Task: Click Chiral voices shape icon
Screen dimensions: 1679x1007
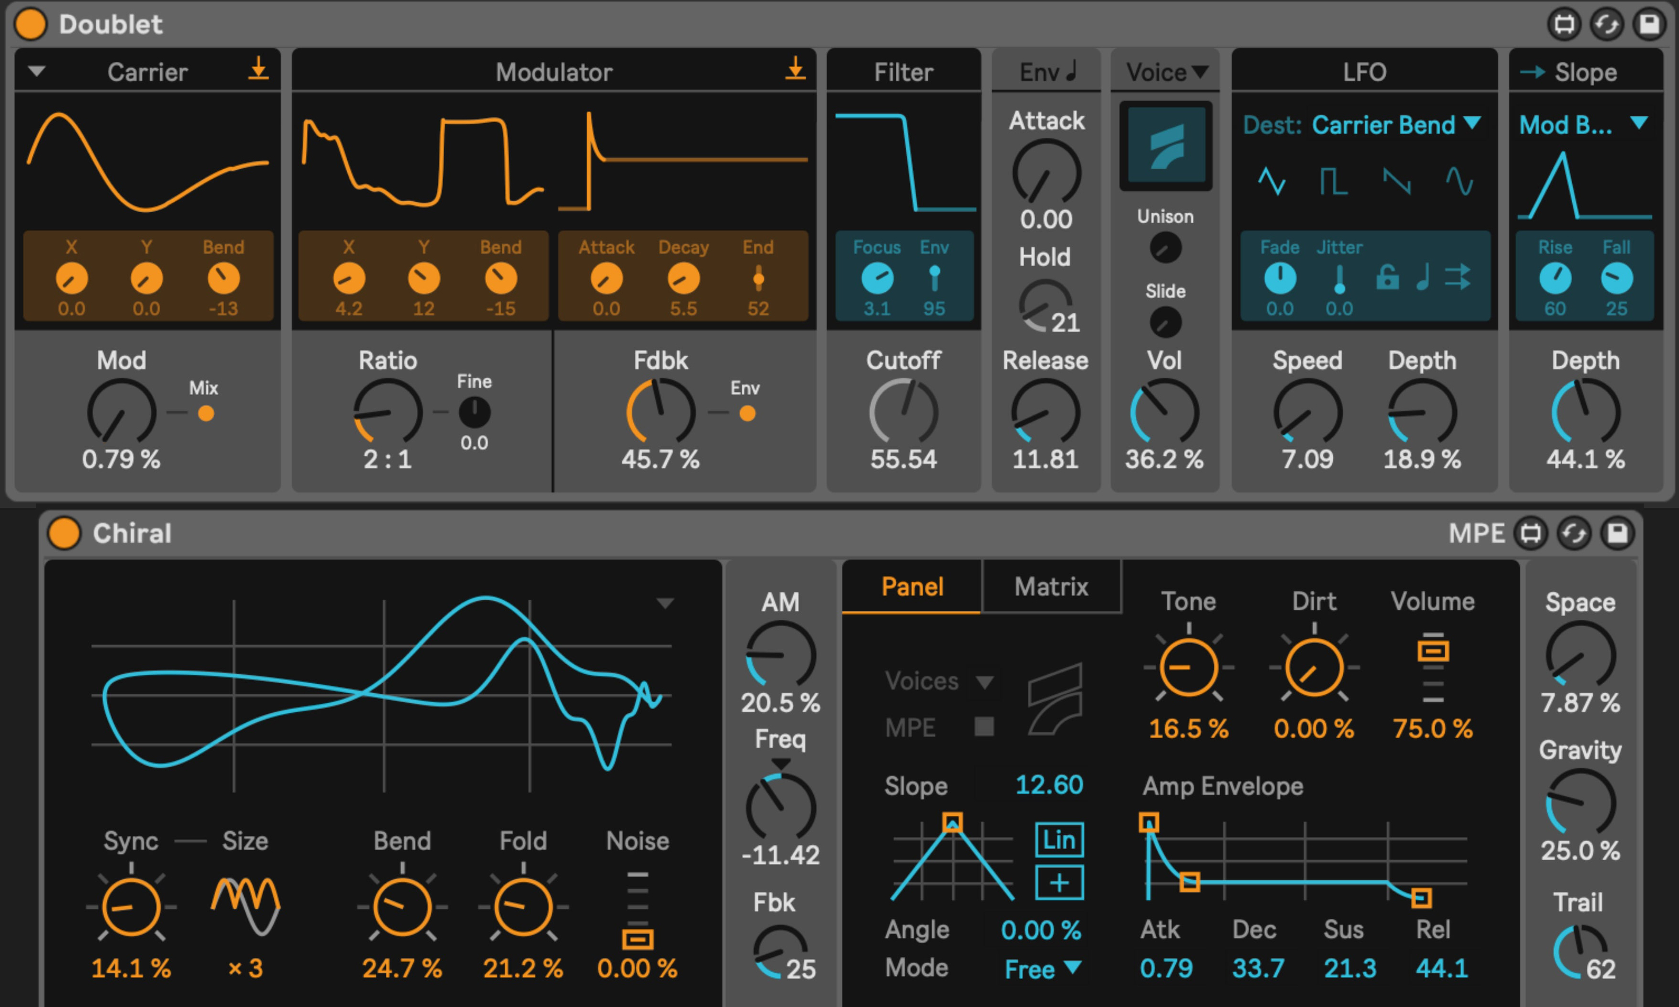Action: (1054, 699)
